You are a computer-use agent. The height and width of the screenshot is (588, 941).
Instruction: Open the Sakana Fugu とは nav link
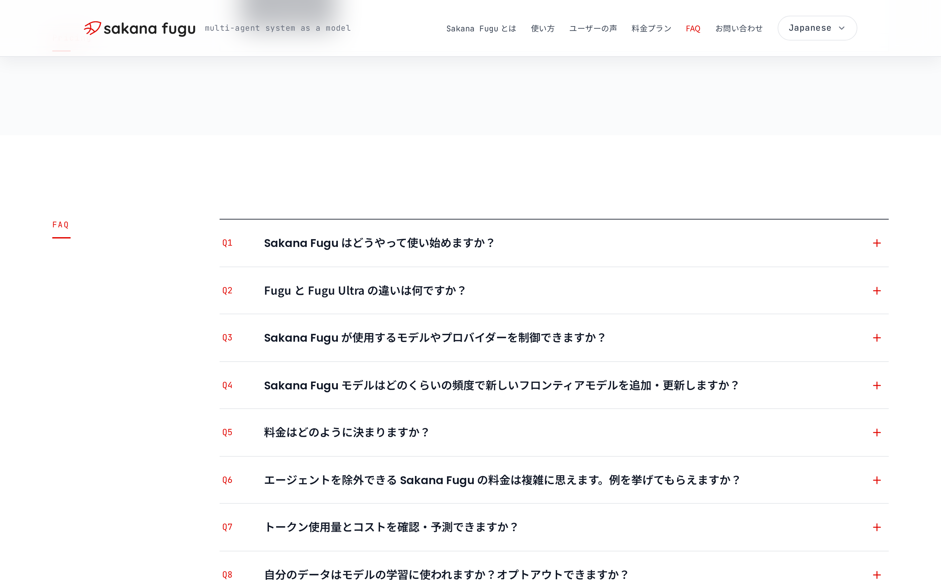tap(481, 28)
